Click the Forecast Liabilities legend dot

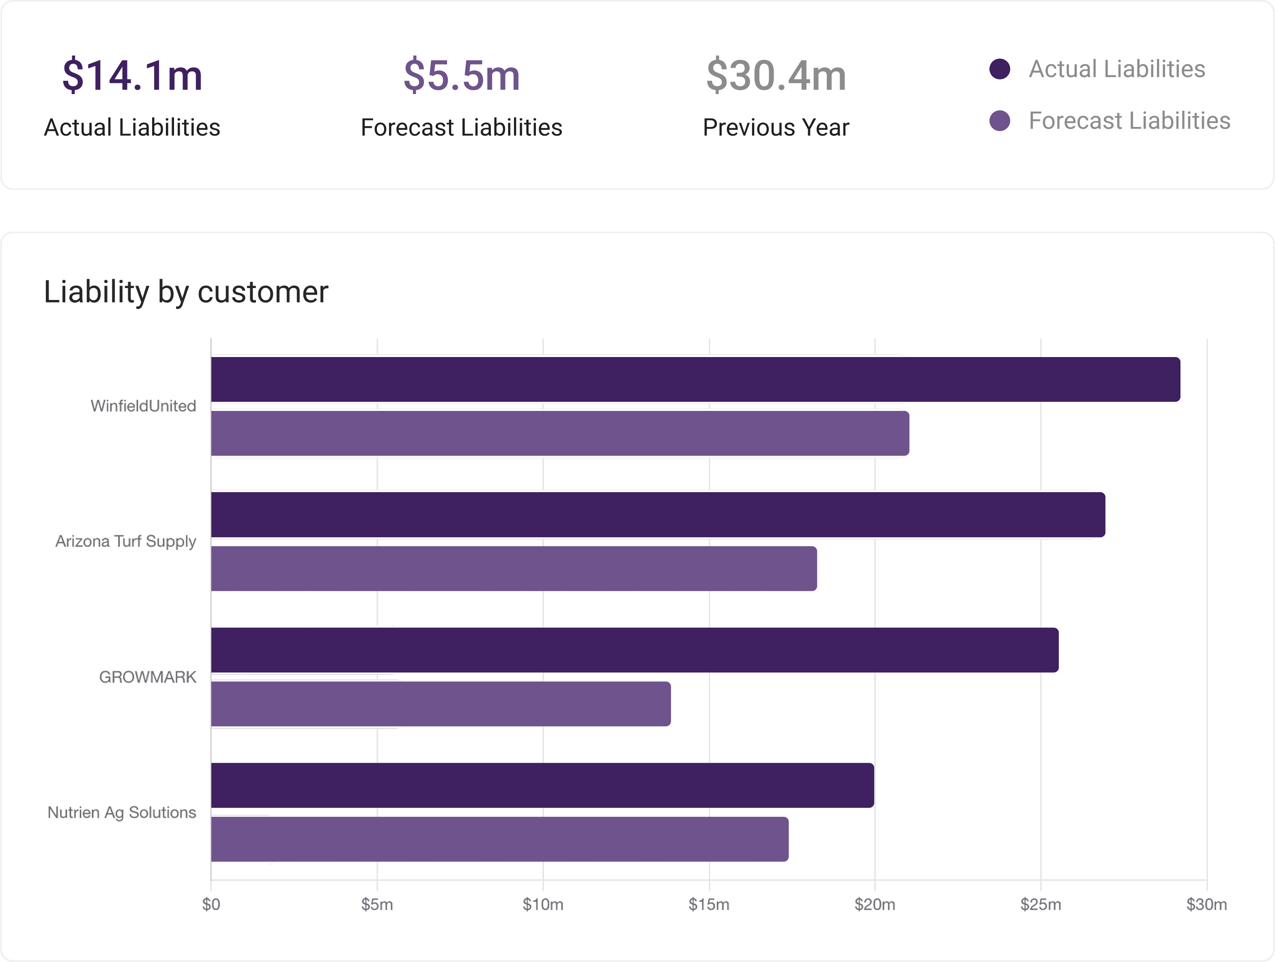(1000, 121)
